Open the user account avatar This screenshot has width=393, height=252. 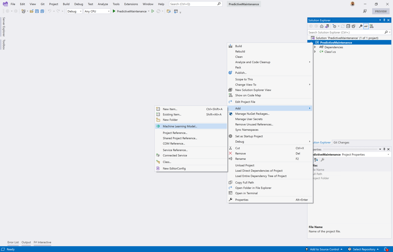(352, 4)
